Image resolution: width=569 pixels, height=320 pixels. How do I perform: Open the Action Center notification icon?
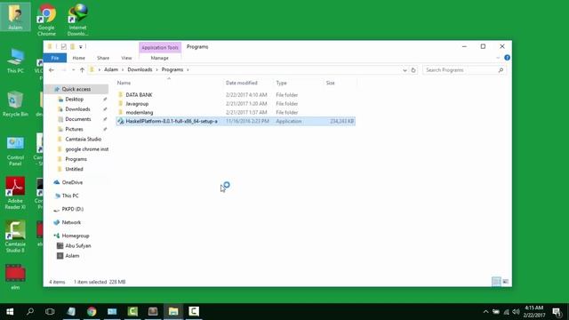tap(557, 311)
